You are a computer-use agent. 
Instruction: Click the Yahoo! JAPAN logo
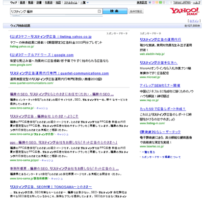(x=184, y=11)
